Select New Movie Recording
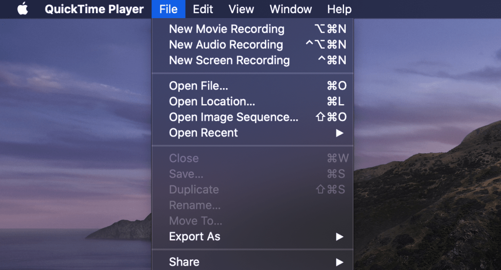Screen dimensions: 501x270 226,29
